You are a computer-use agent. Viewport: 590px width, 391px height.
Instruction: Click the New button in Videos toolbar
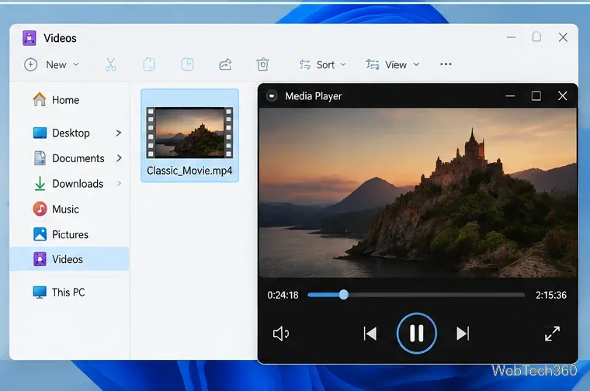click(x=51, y=64)
